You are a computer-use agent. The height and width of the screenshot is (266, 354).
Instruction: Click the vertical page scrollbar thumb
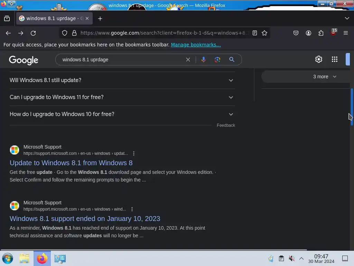pos(352,107)
